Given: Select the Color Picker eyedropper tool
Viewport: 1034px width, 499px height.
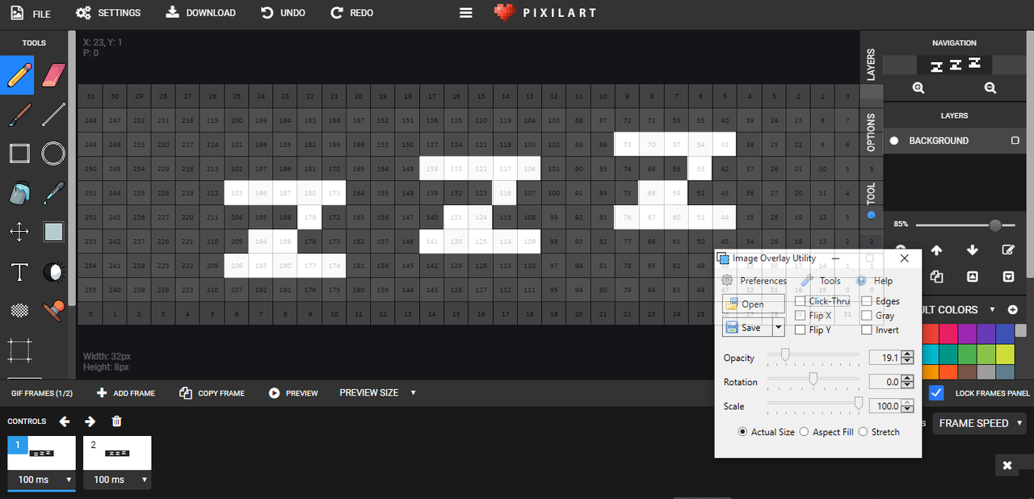Looking at the screenshot, I should 53,193.
